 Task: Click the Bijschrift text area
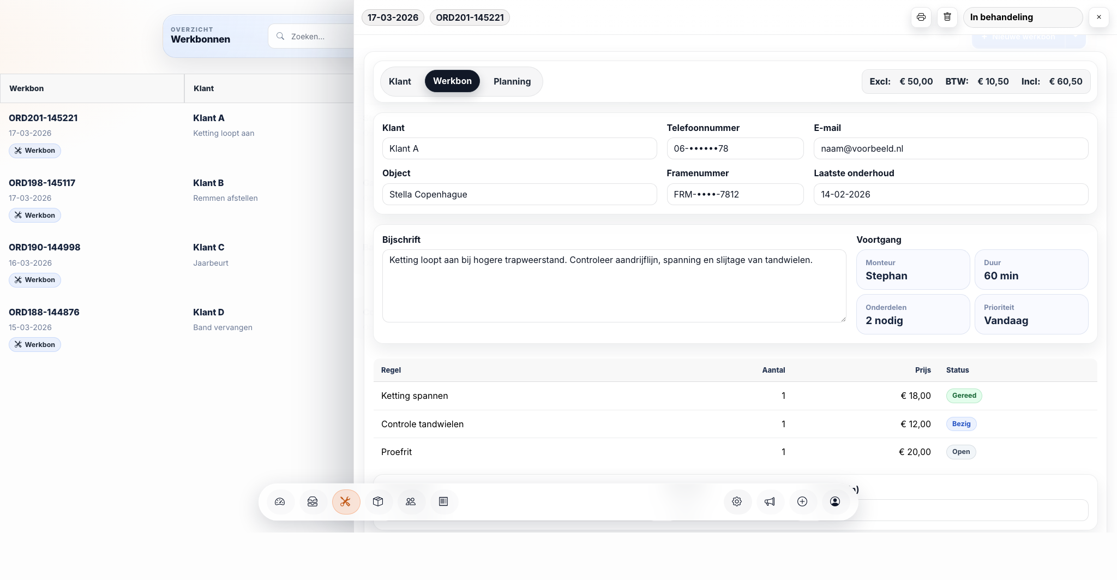point(614,286)
